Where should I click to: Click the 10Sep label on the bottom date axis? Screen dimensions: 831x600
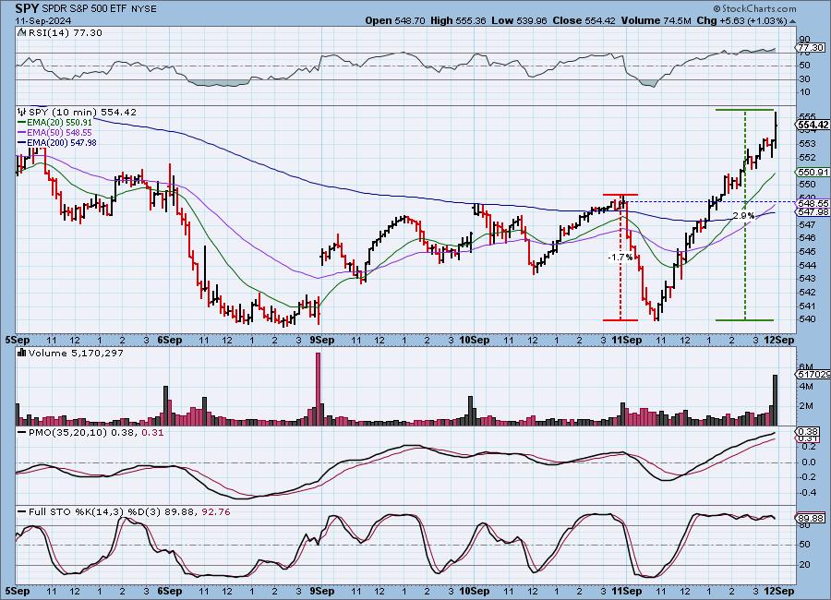[x=474, y=591]
